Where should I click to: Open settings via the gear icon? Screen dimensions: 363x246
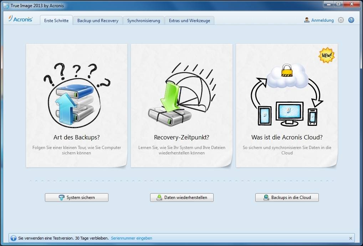coord(341,20)
